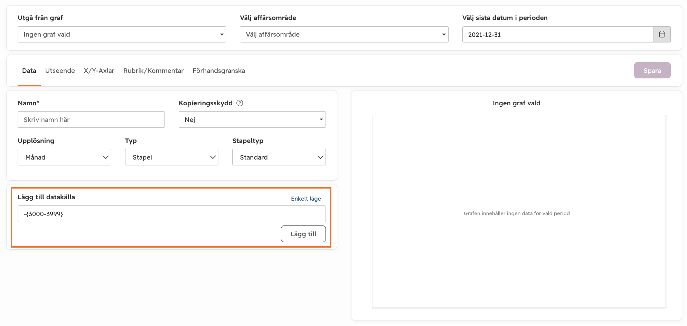Open the Typ Stapel dropdown
The image size is (687, 326).
pos(171,157)
